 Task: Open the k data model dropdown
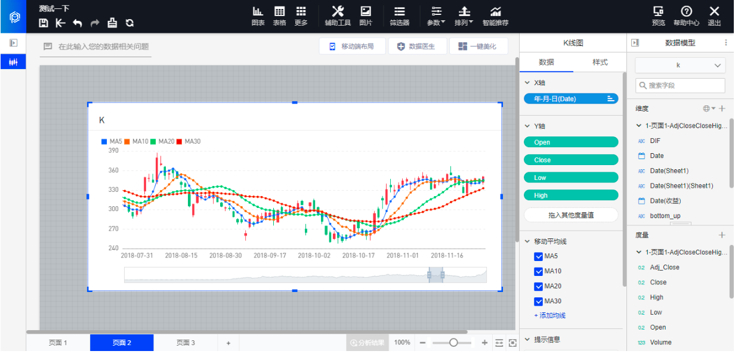680,66
